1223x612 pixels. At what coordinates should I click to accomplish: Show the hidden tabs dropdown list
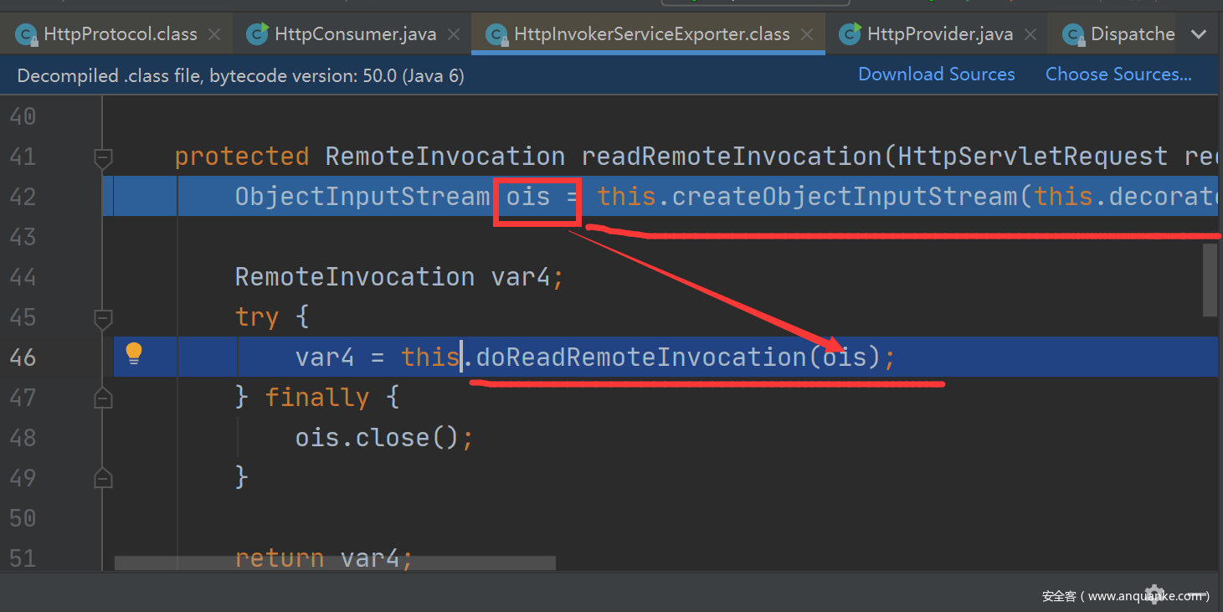[1199, 34]
